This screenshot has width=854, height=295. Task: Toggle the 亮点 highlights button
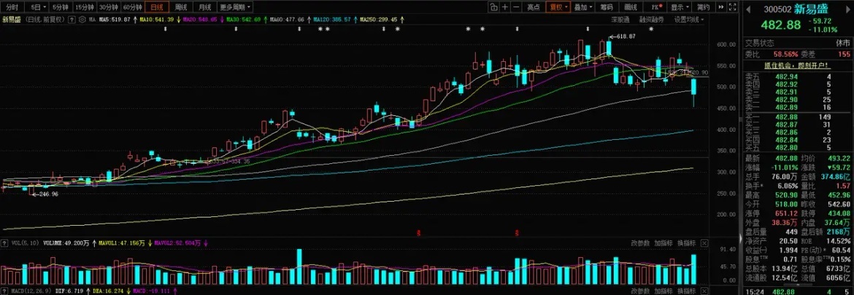click(x=534, y=7)
